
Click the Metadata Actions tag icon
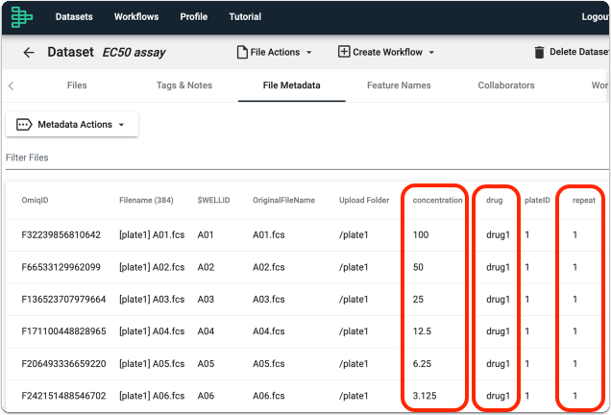click(24, 125)
